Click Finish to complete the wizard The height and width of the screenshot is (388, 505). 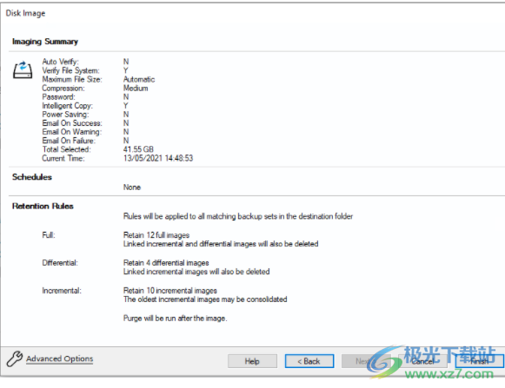480,361
